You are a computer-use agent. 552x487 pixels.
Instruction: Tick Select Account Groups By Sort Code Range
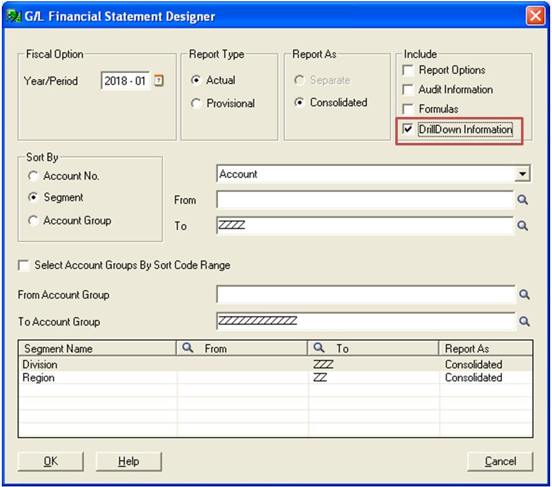pos(24,265)
